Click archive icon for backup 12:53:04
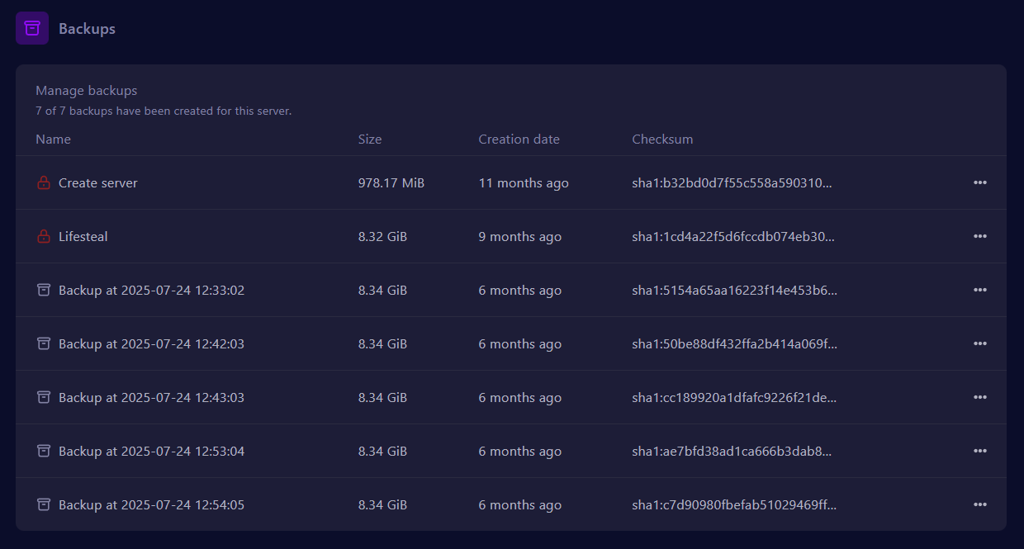This screenshot has width=1024, height=549. [x=44, y=452]
